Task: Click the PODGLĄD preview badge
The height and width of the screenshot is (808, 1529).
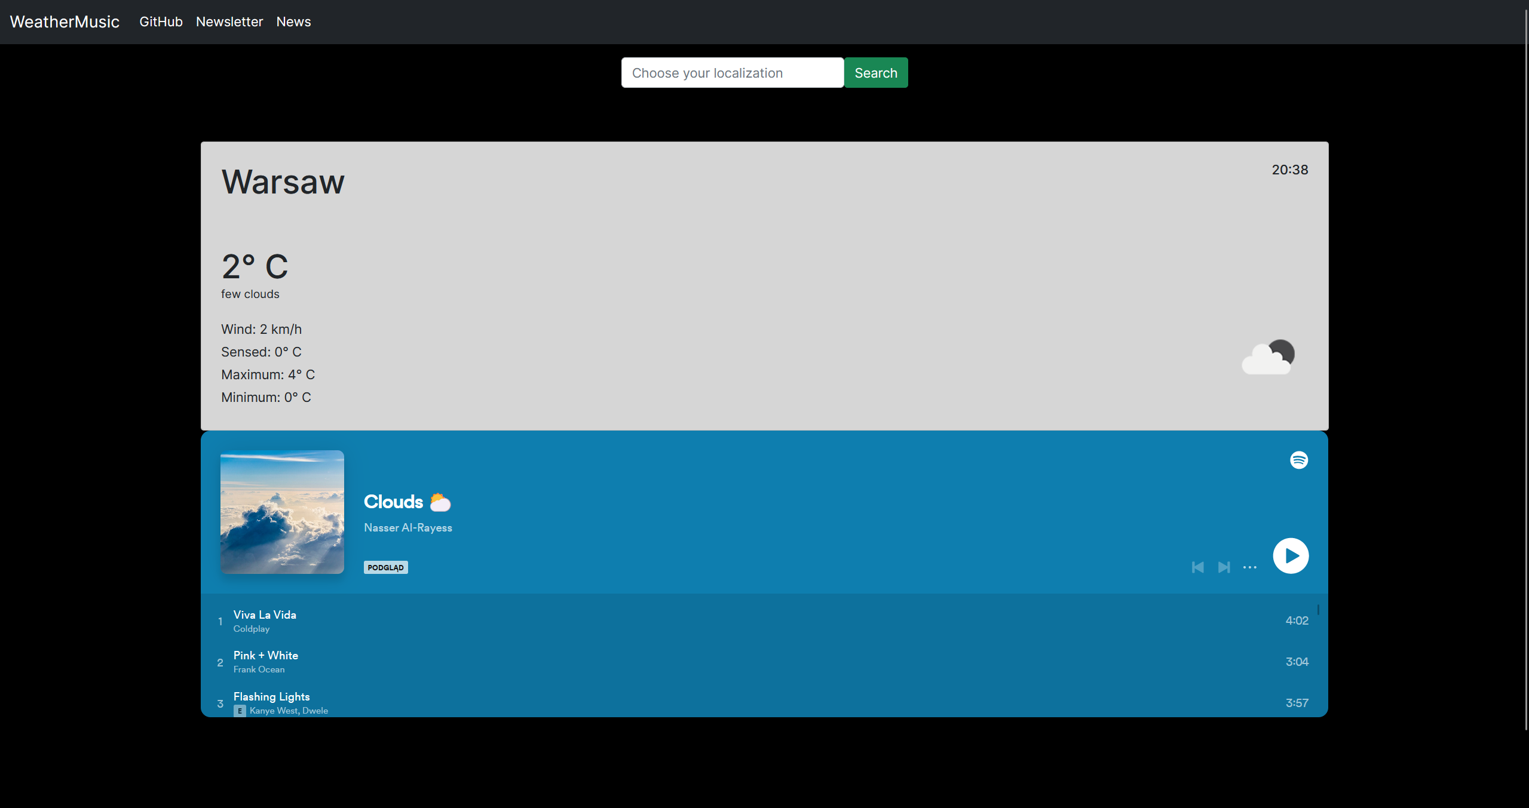Action: (386, 567)
